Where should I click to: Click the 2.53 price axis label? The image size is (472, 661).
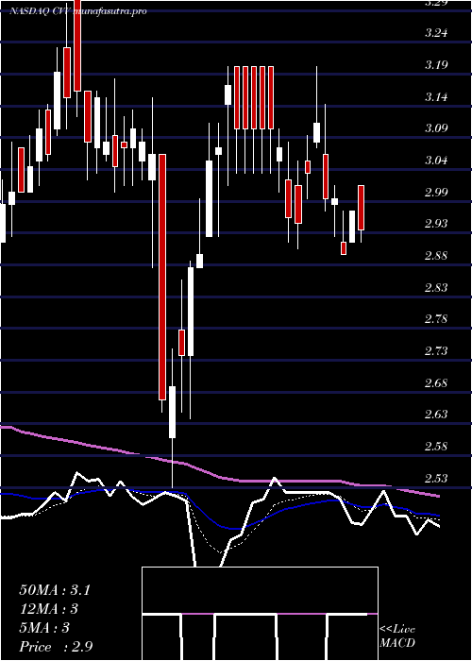pyautogui.click(x=436, y=478)
